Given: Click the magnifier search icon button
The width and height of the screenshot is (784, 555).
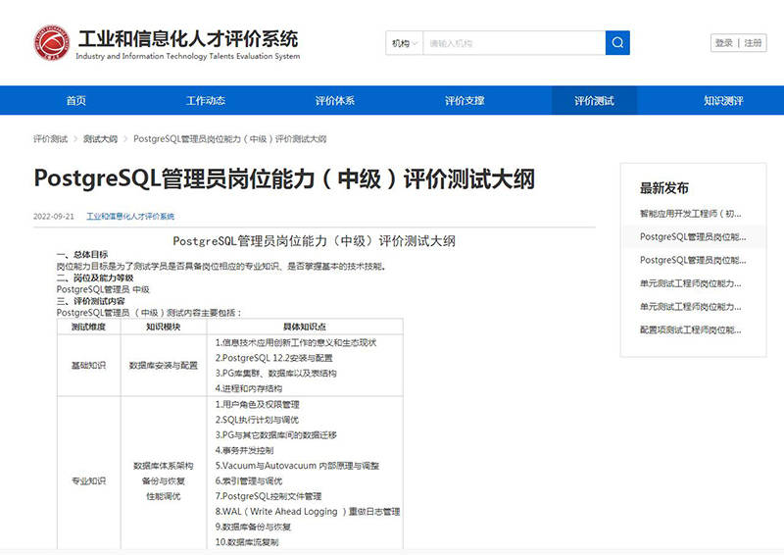Looking at the screenshot, I should 617,43.
